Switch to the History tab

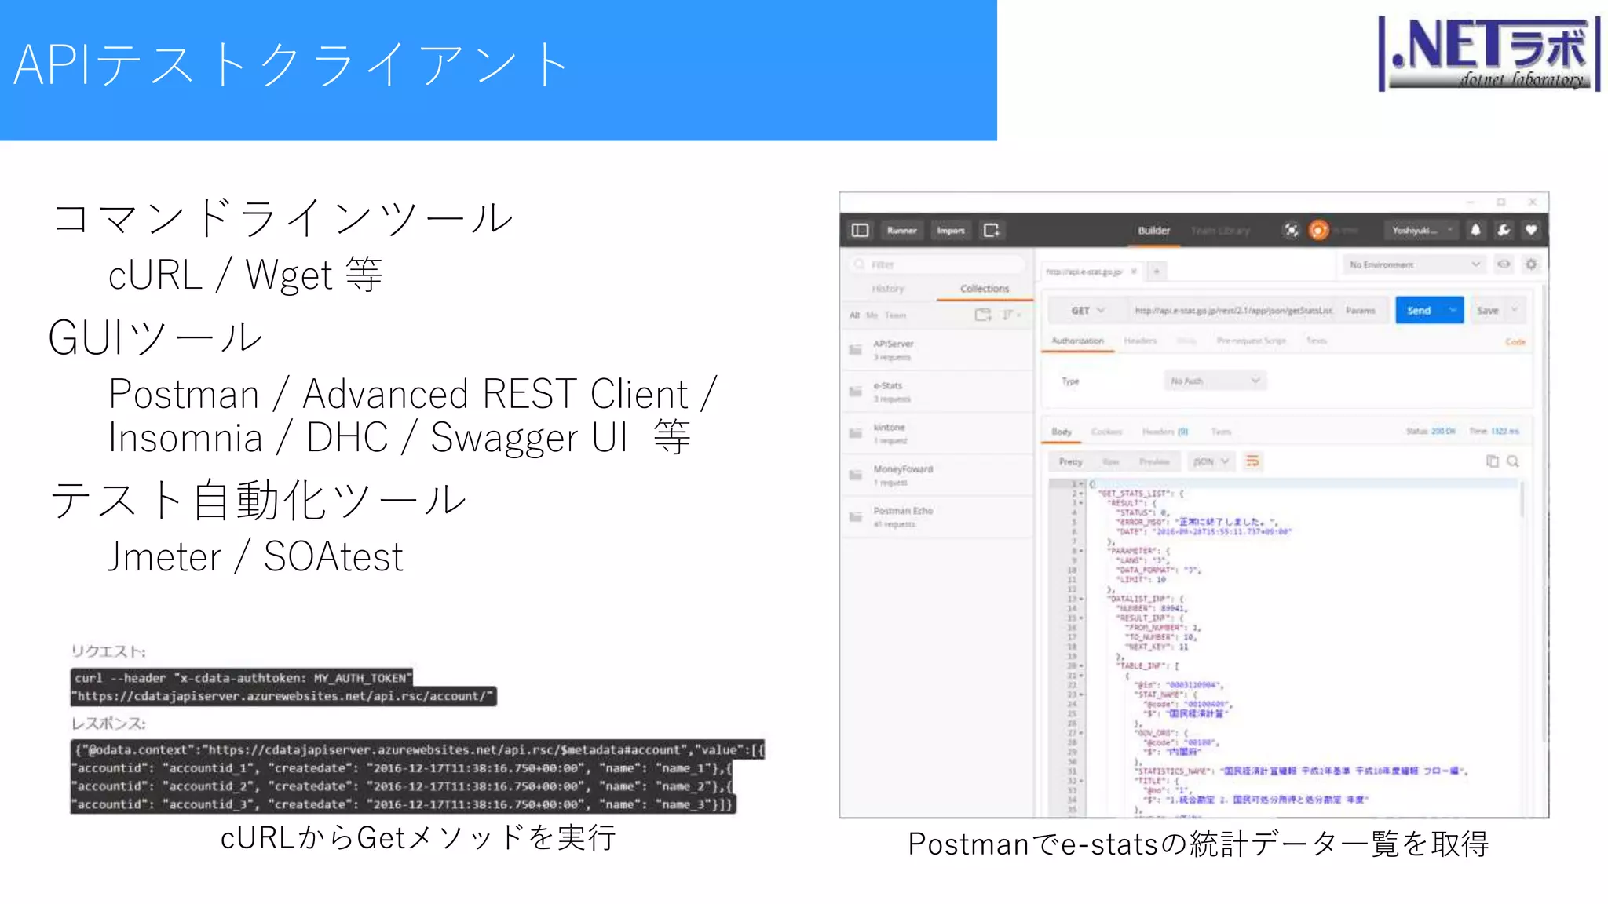[x=888, y=289]
